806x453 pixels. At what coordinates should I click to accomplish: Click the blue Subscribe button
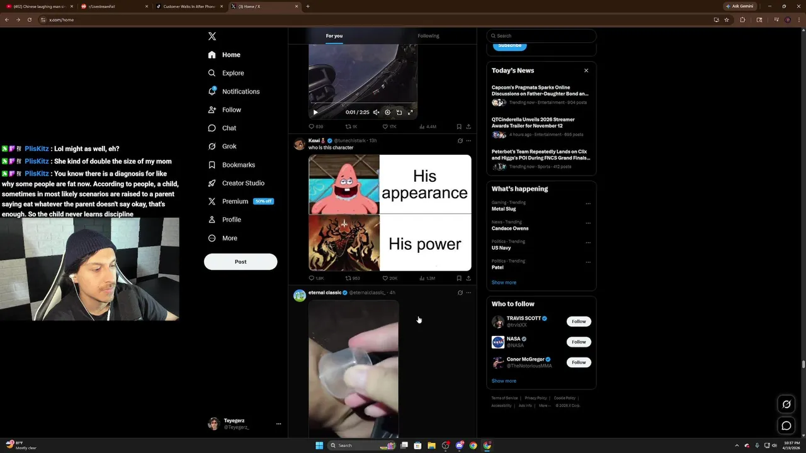pyautogui.click(x=509, y=45)
